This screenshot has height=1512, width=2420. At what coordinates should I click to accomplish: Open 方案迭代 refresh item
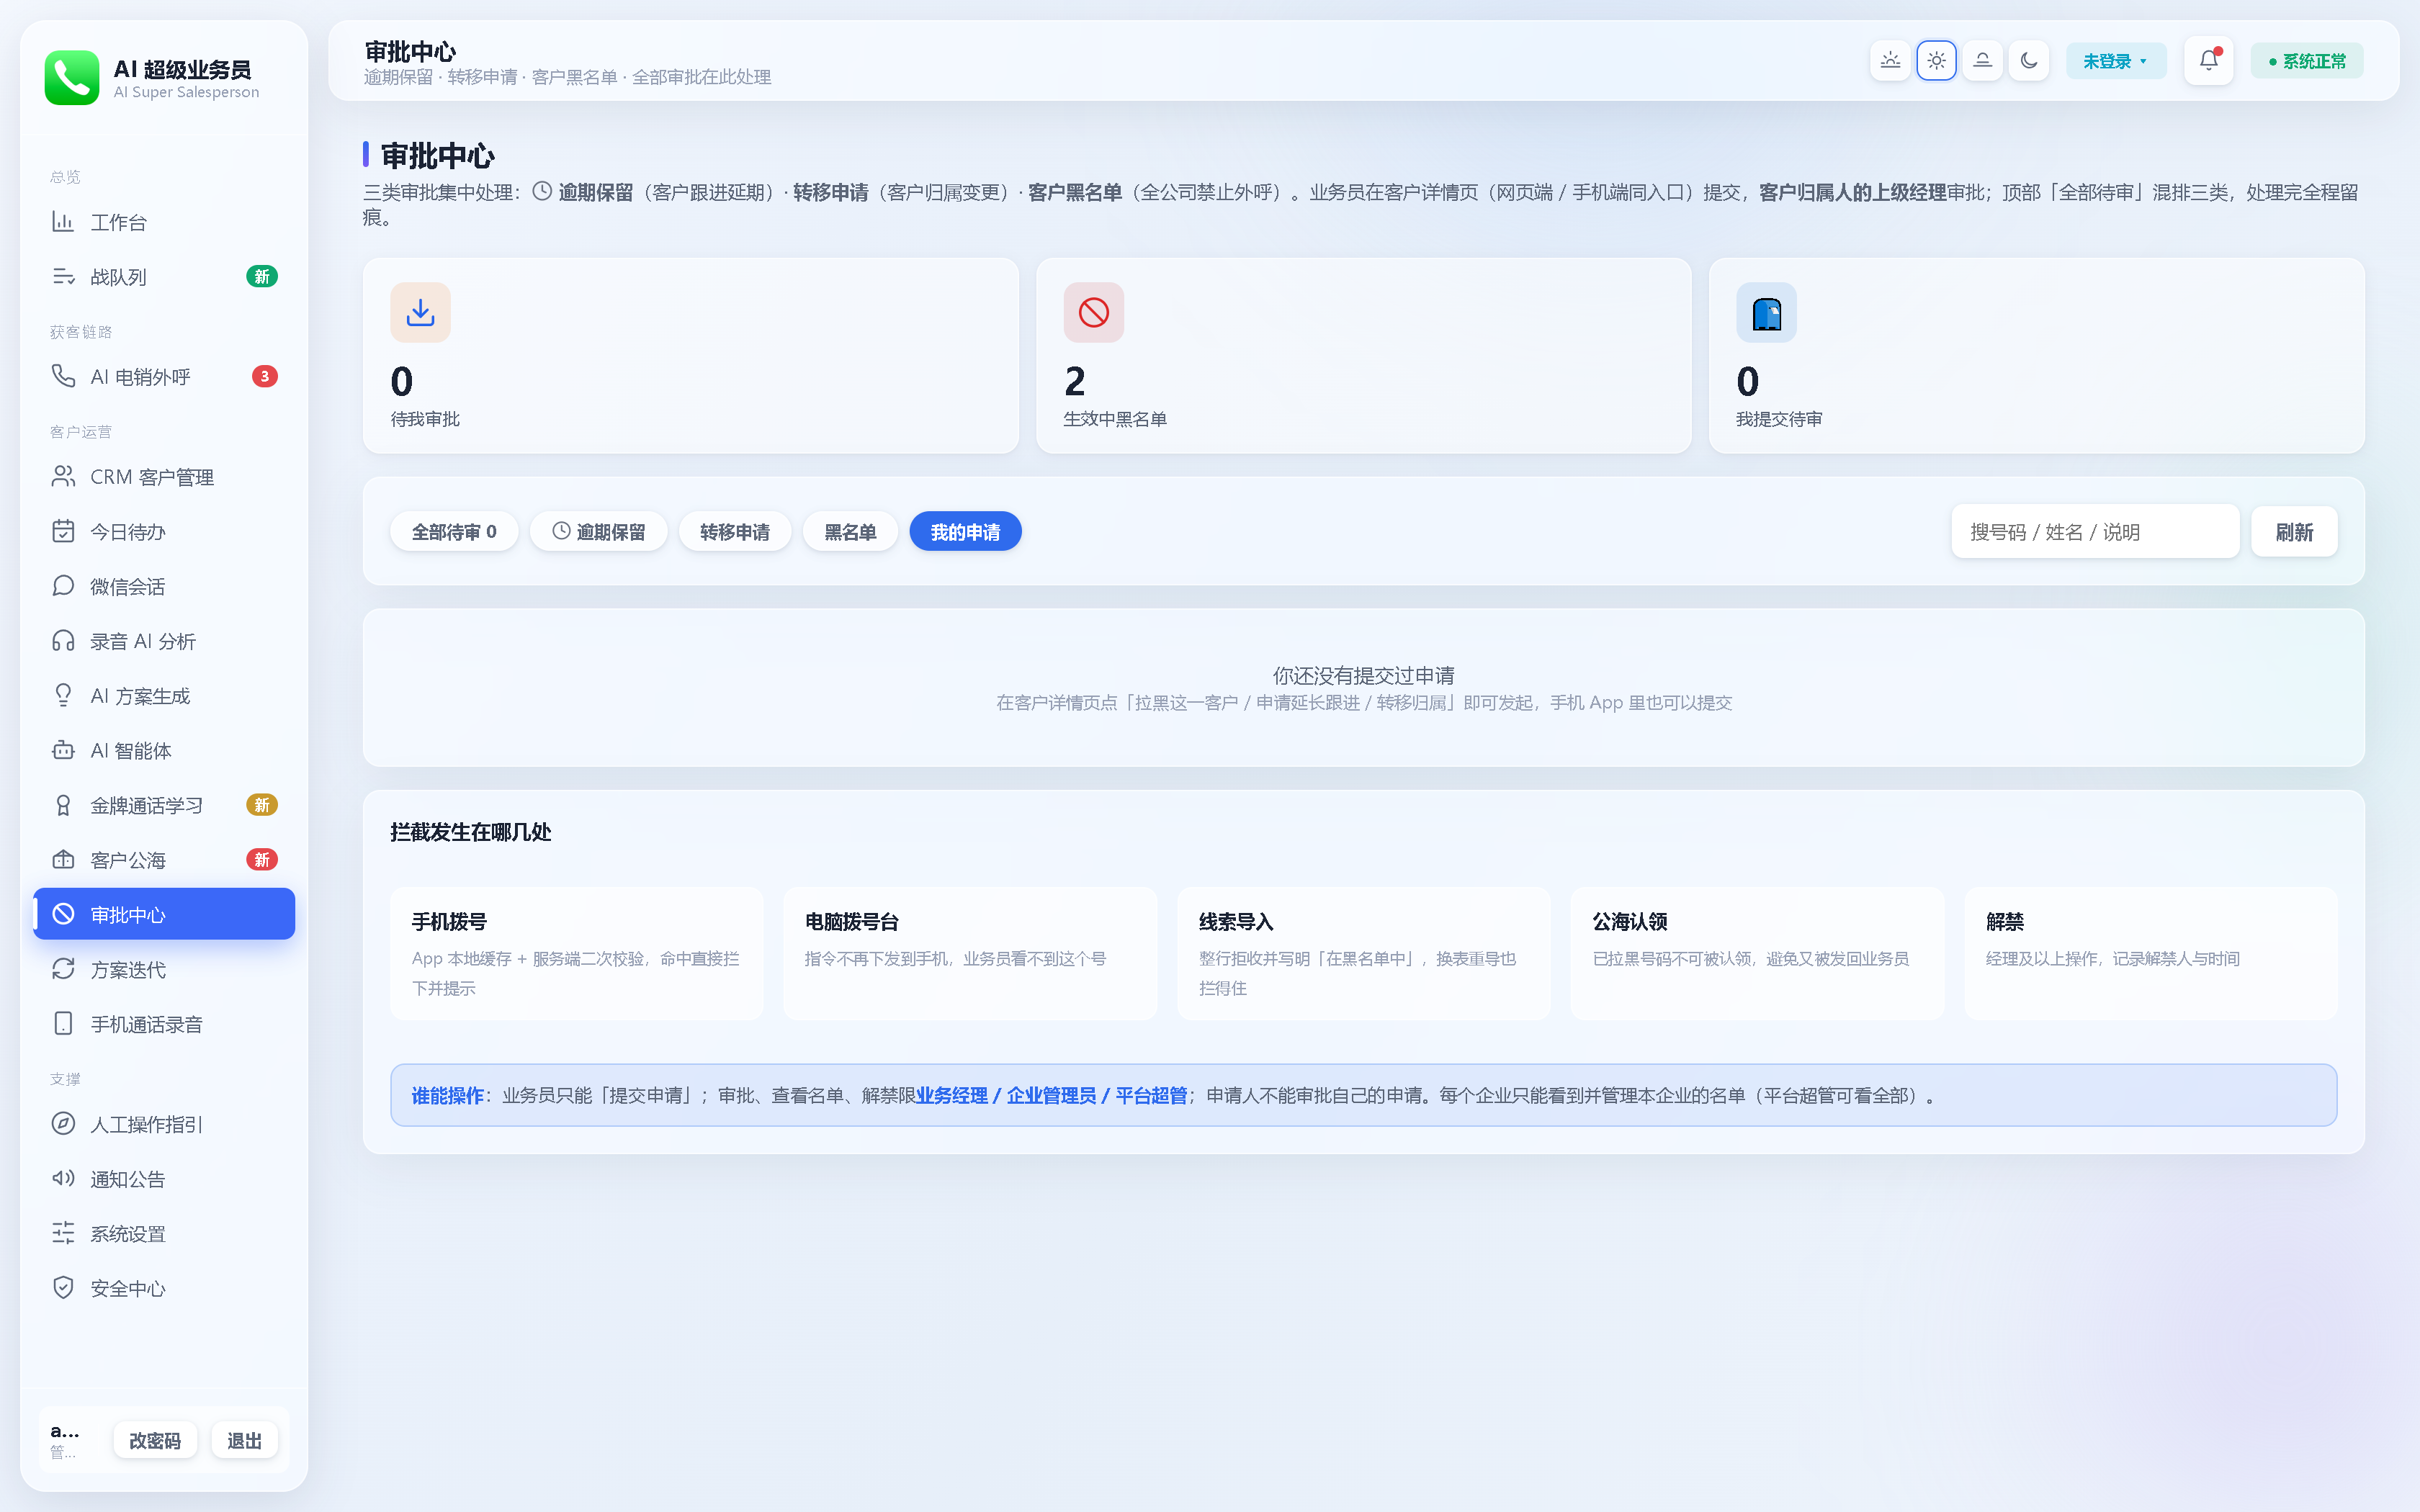(164, 969)
